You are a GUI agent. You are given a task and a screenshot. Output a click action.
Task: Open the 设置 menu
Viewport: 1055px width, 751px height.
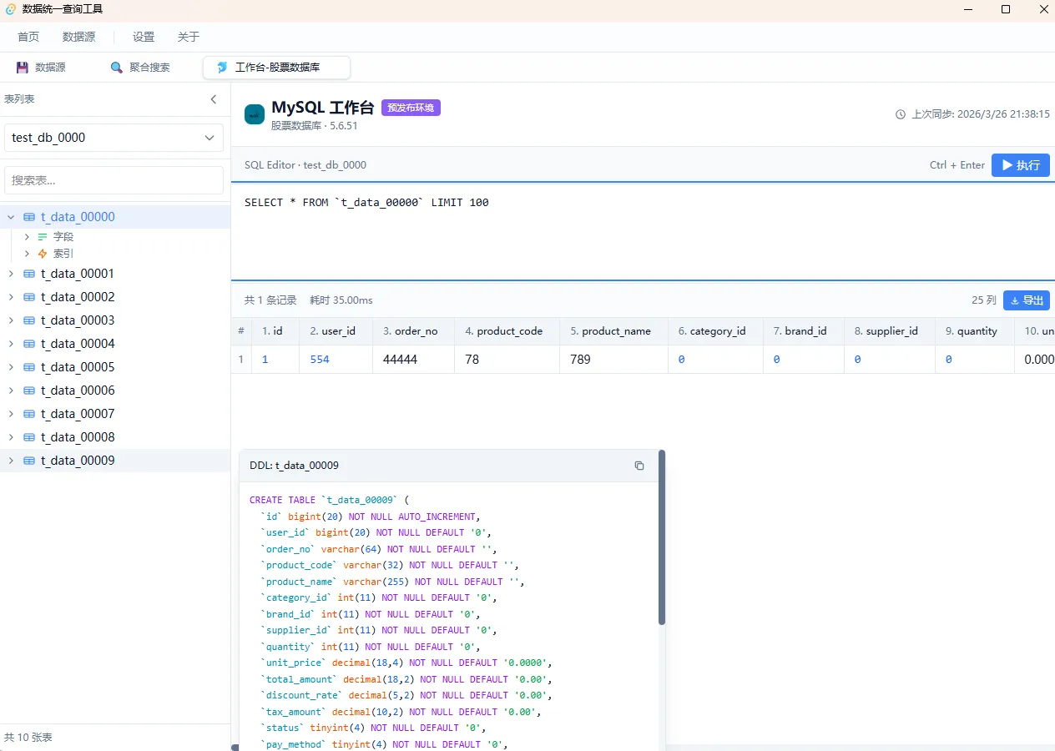point(142,37)
